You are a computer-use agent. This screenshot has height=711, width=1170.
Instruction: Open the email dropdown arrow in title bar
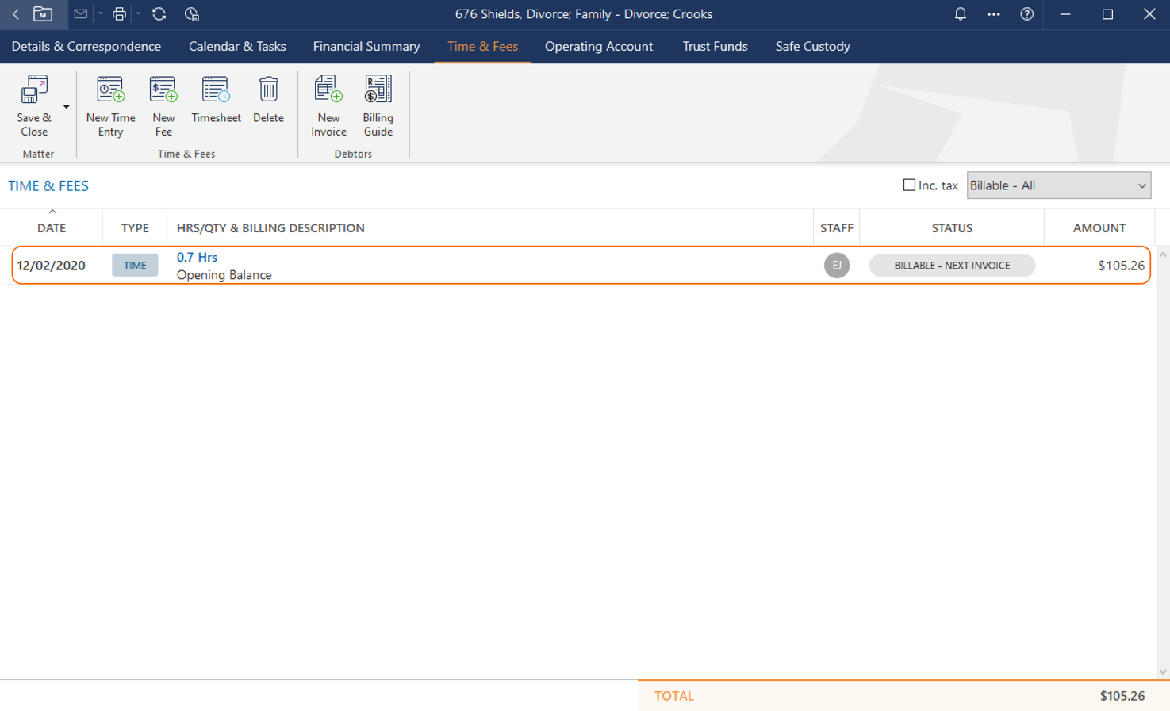pyautogui.click(x=100, y=14)
